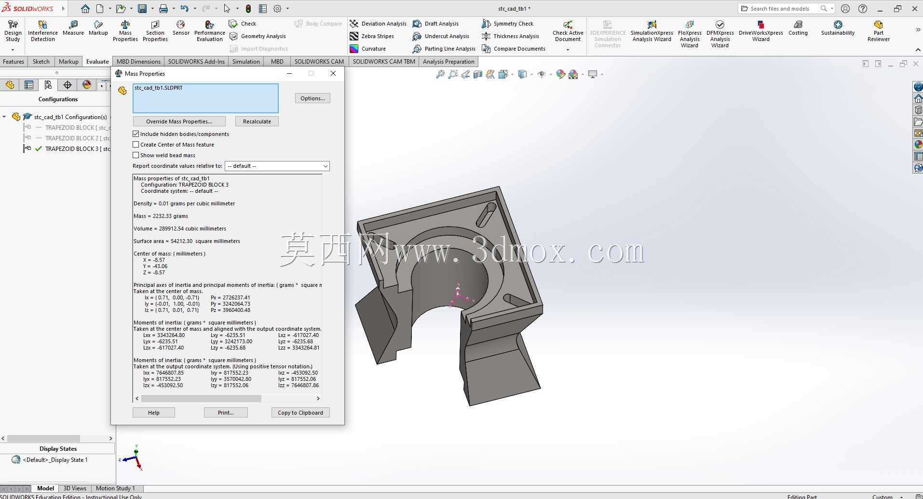The image size is (923, 499).
Task: Click Override Mass Properties... button
Action: [179, 121]
